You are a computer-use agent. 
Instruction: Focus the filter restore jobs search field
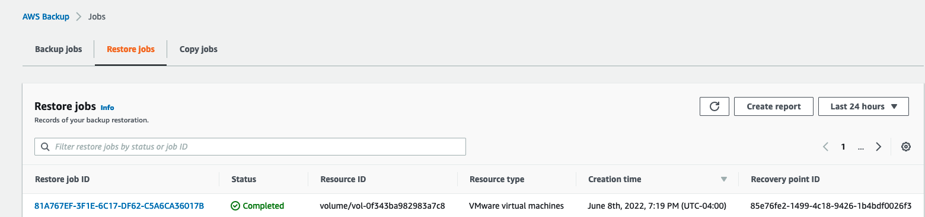pos(250,147)
